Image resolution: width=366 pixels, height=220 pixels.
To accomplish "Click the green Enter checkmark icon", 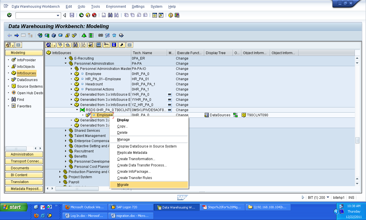I will (9, 15).
